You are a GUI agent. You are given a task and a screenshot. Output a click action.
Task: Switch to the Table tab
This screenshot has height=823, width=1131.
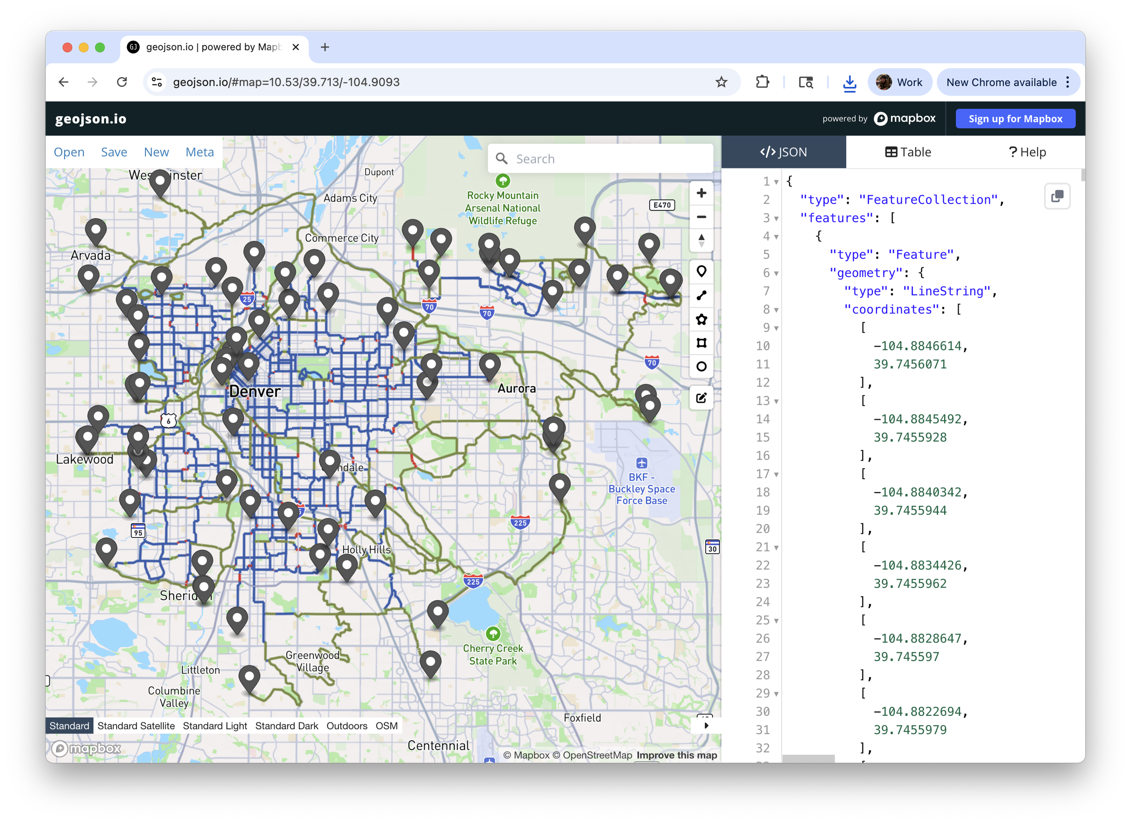tap(908, 152)
